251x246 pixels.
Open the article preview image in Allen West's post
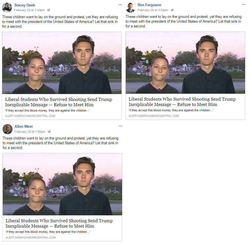click(62, 184)
